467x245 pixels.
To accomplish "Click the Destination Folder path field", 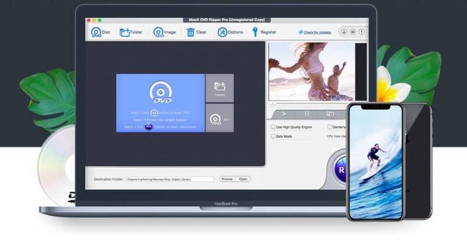I will pos(170,179).
